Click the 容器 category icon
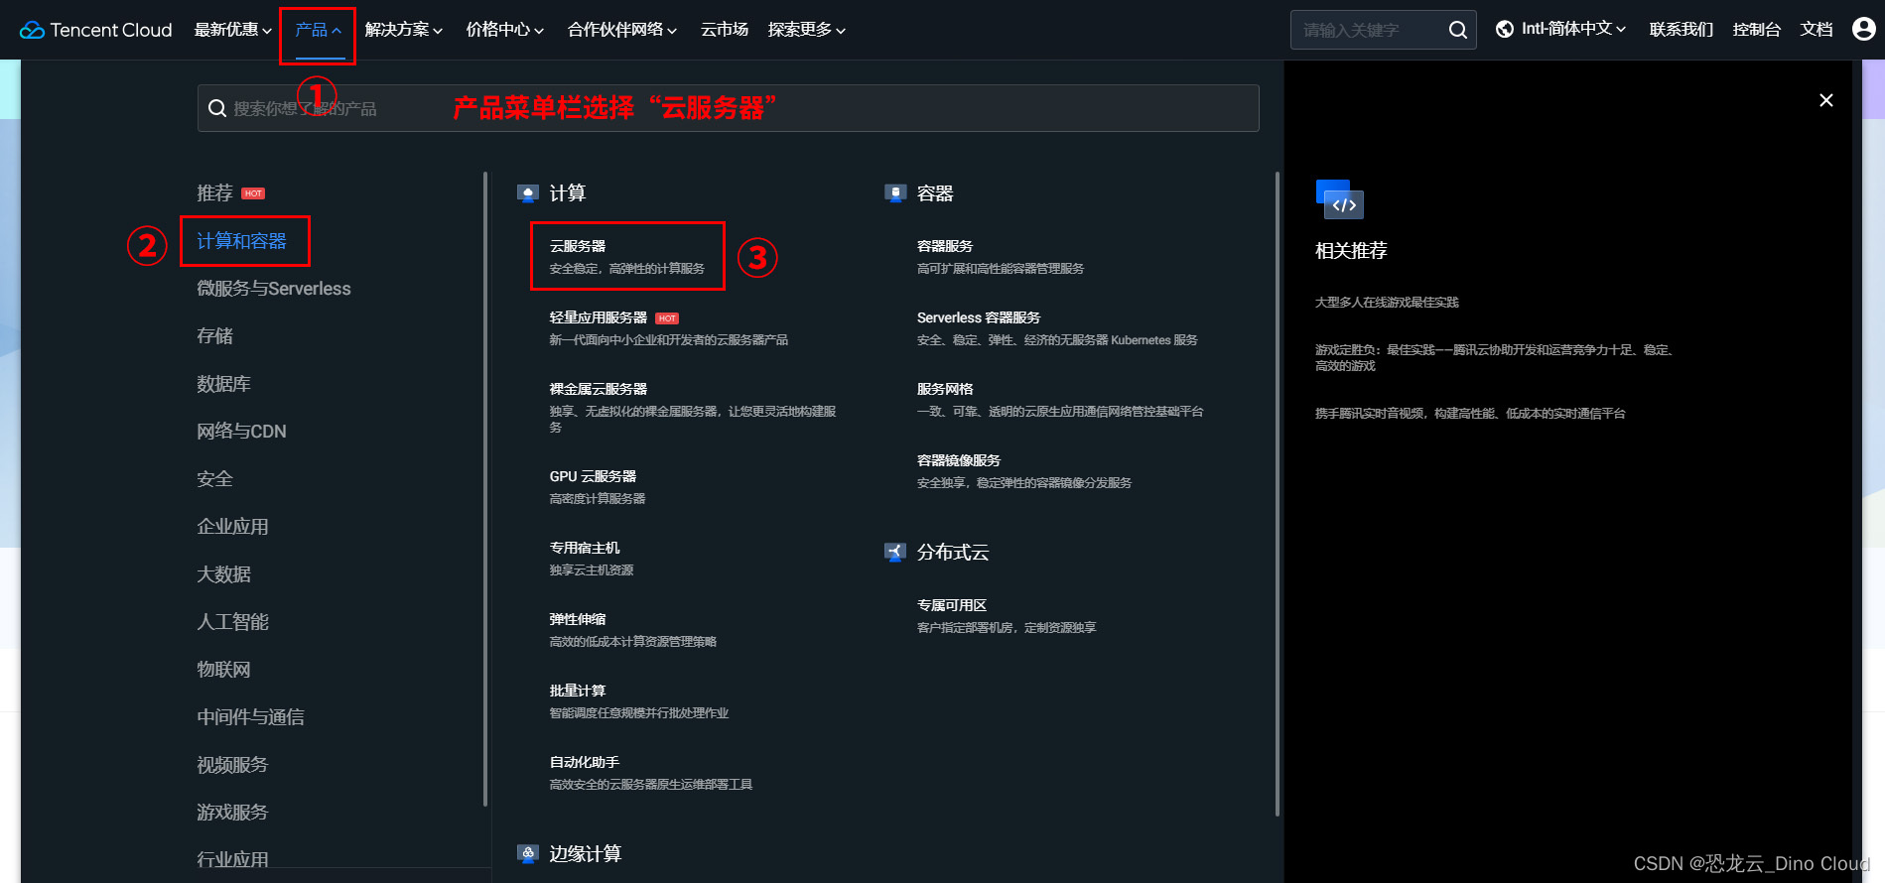Viewport: 1885px width, 883px height. coord(895,193)
